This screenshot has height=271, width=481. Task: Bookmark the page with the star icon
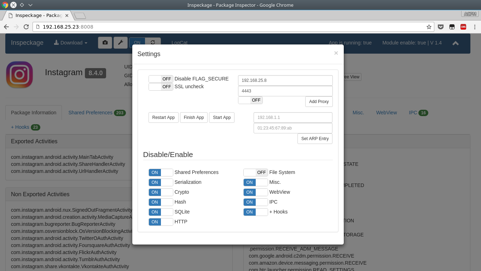pyautogui.click(x=429, y=26)
